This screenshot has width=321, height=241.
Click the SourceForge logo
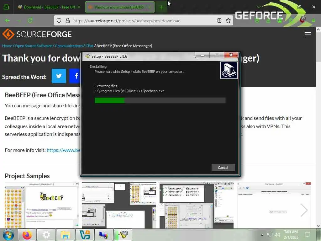click(x=37, y=34)
